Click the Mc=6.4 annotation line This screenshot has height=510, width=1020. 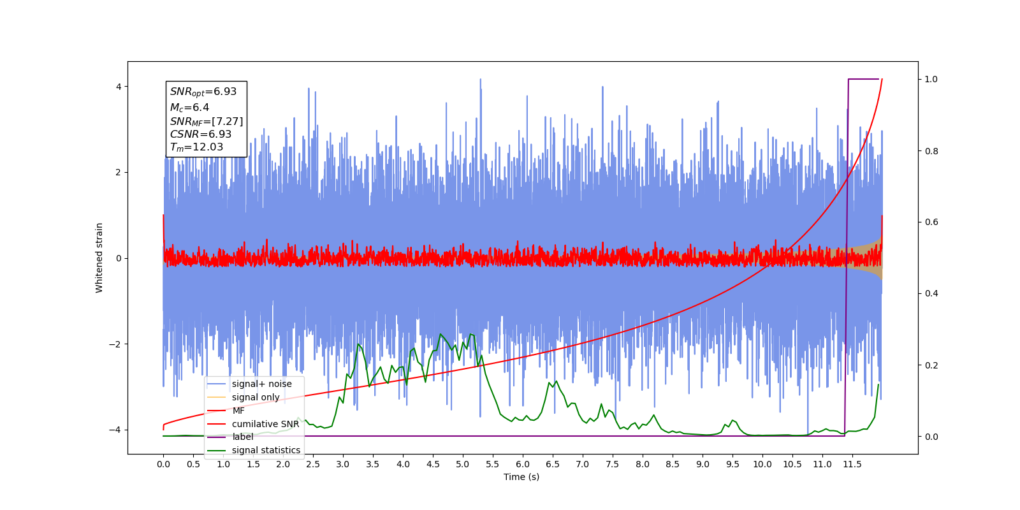click(x=189, y=108)
